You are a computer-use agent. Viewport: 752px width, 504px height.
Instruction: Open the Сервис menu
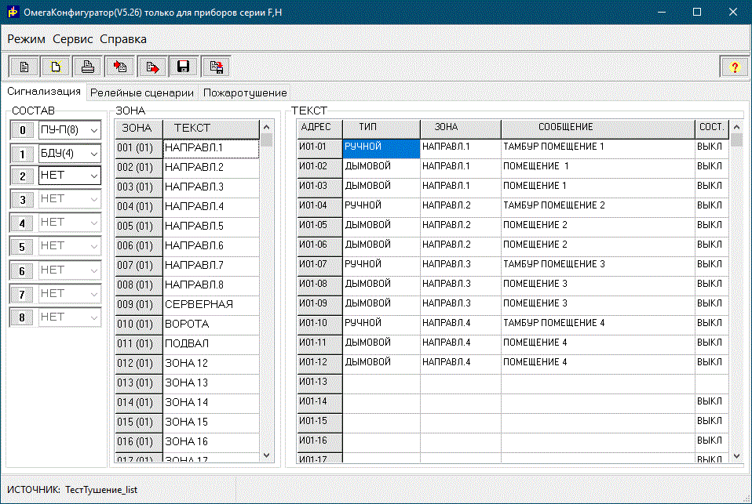(73, 39)
